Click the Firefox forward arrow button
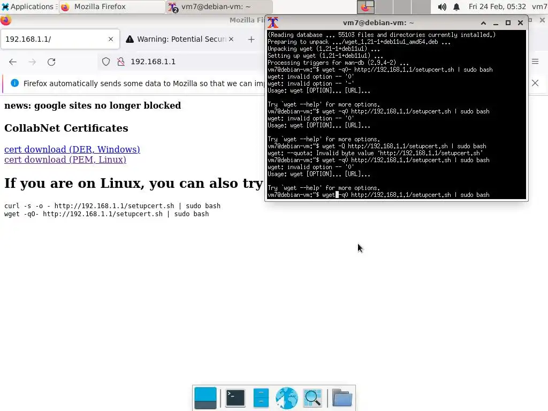The image size is (548, 411). click(x=32, y=62)
